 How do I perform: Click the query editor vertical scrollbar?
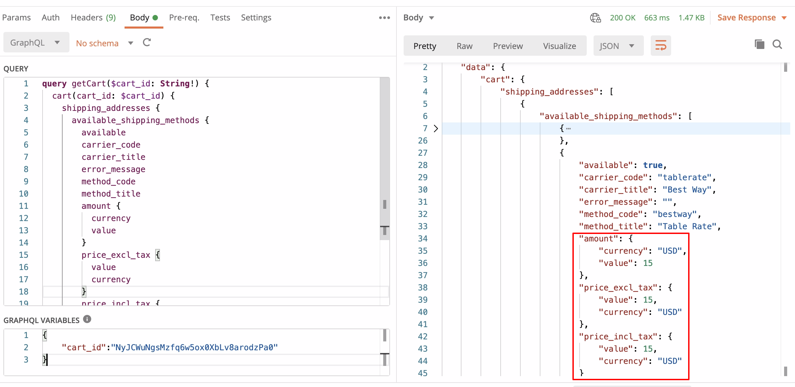(385, 153)
